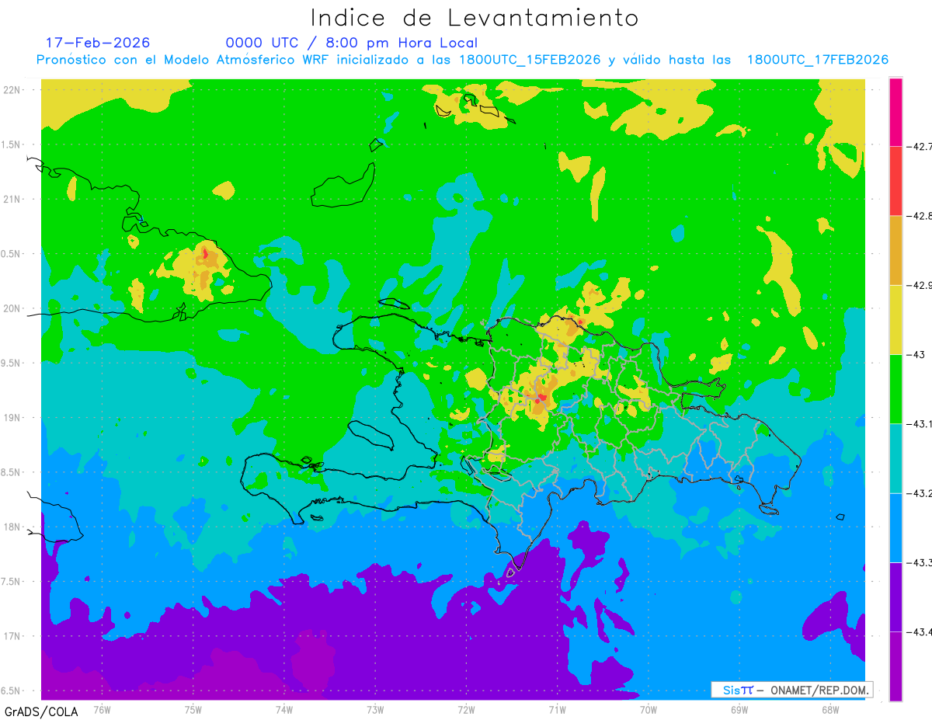Click the '74W' longitude label
The height and width of the screenshot is (720, 932).
pyautogui.click(x=284, y=709)
